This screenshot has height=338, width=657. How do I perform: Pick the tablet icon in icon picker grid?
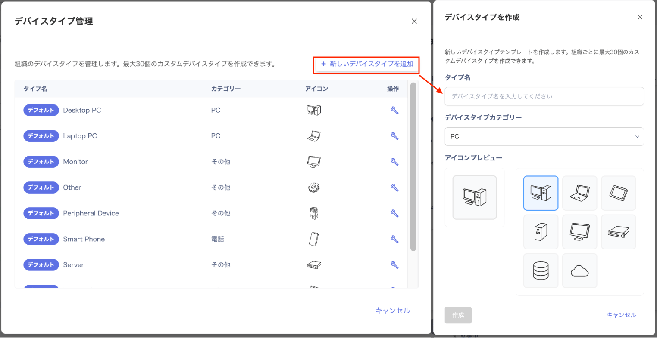[x=618, y=193]
